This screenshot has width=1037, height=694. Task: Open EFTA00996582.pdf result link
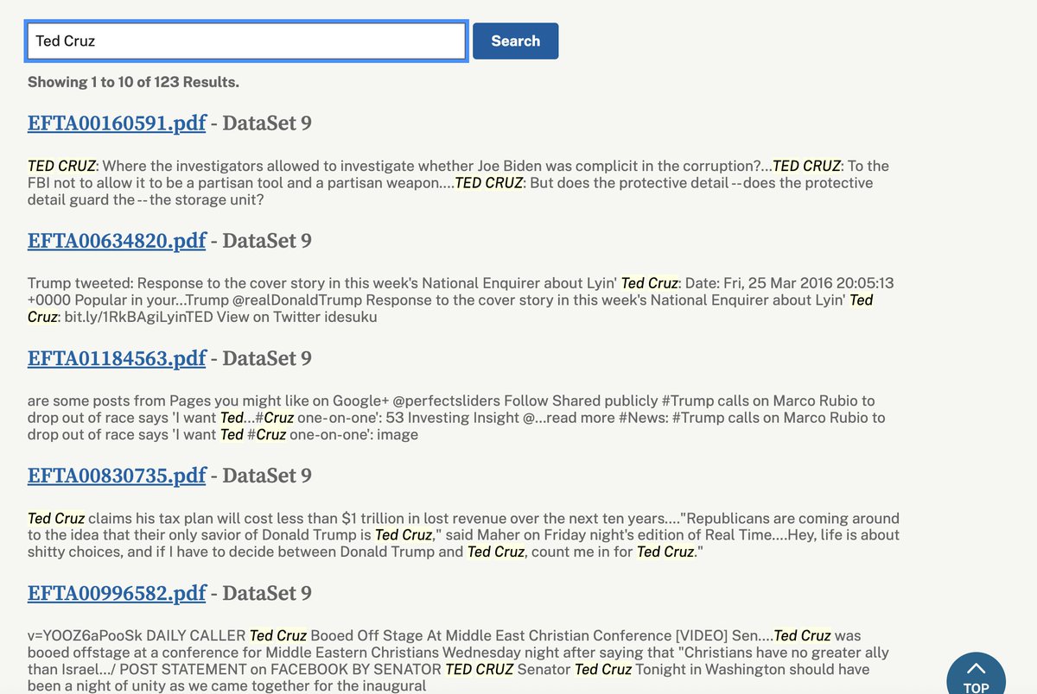[x=117, y=593]
